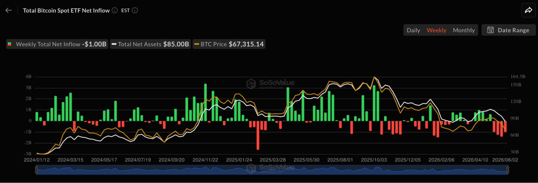Screen dimensions: 538x183
Task: Click the 90B right axis label
Action: coord(515,118)
